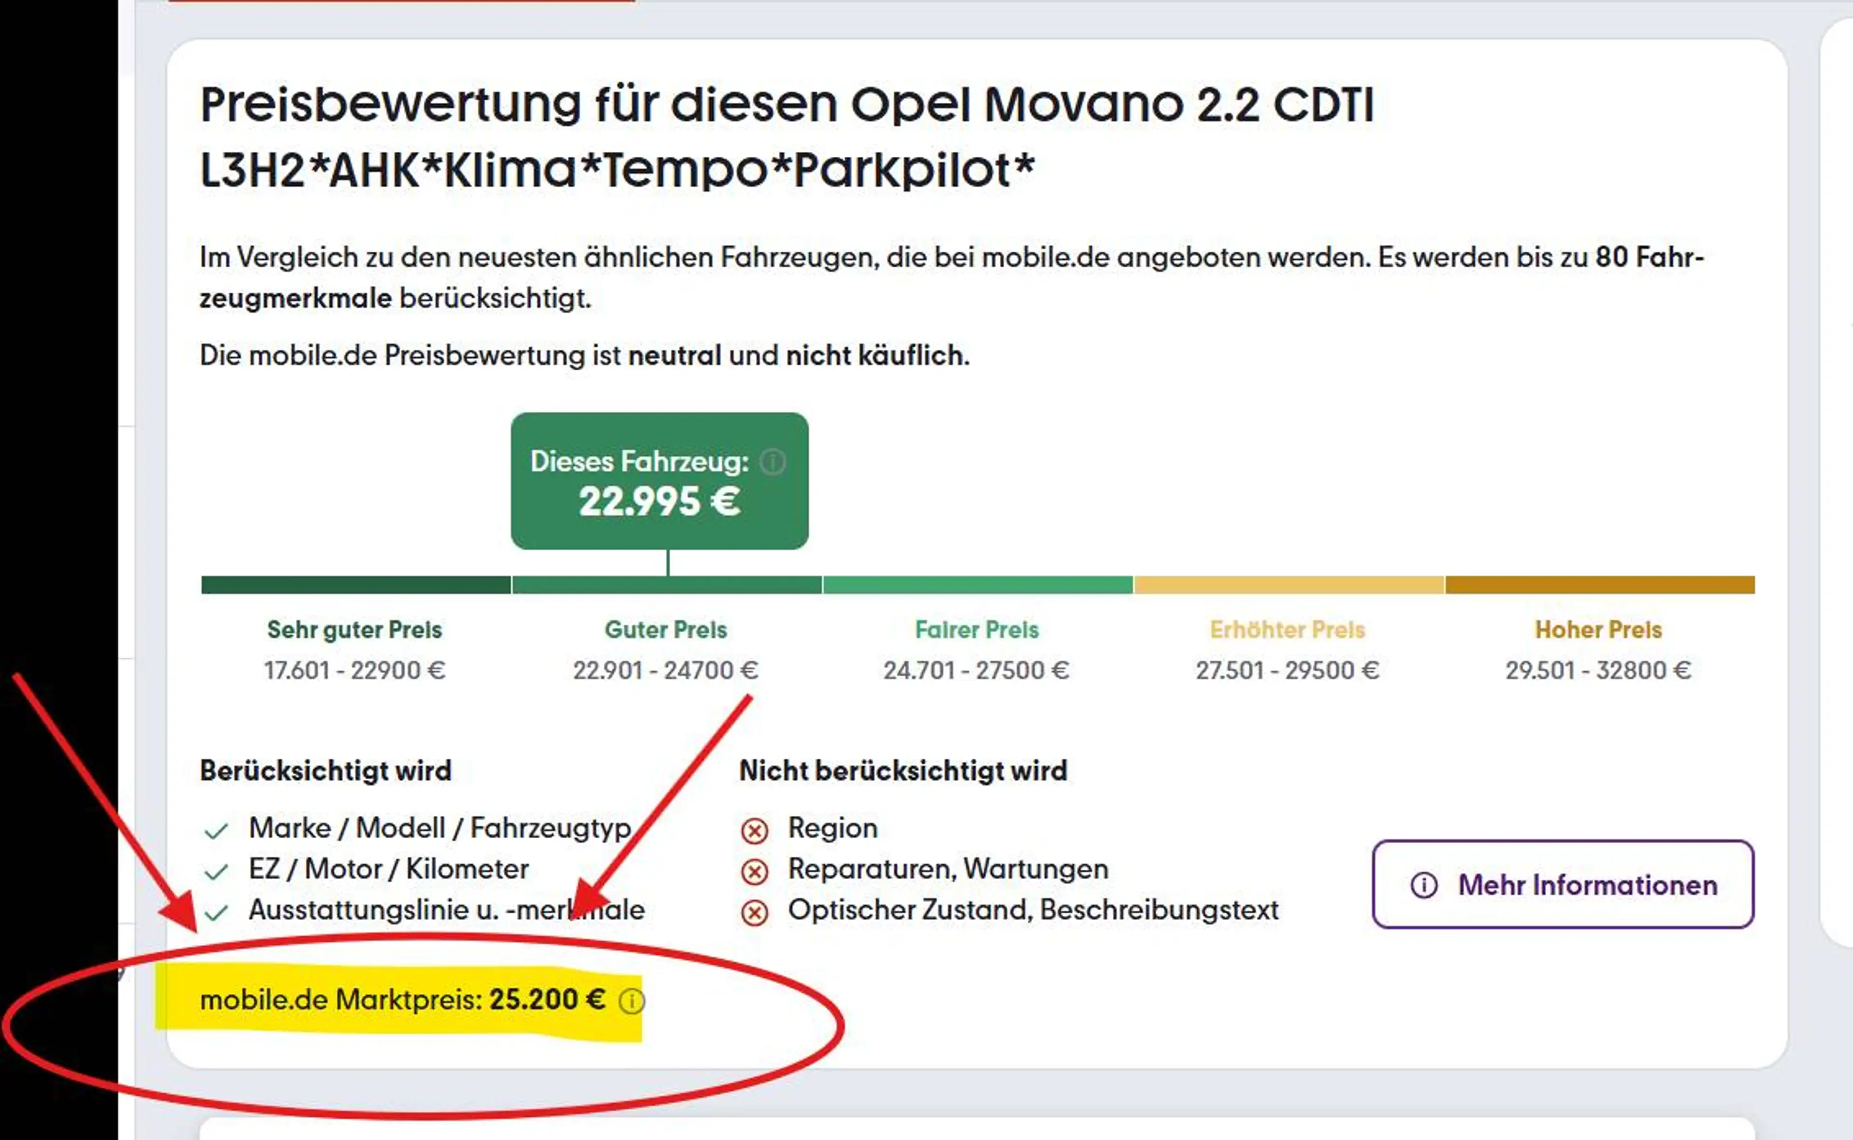Click the Fairer Preis label

pyautogui.click(x=977, y=630)
